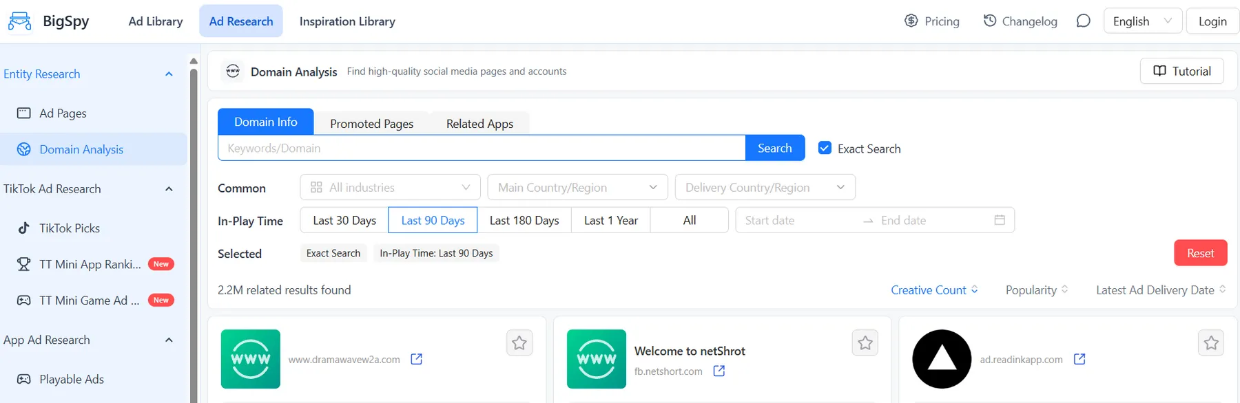Click the calendar icon in date range

(x=1000, y=220)
